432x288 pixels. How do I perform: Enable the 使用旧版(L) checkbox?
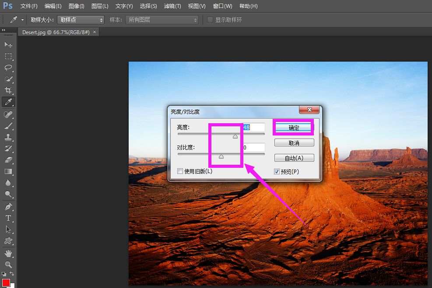[180, 171]
